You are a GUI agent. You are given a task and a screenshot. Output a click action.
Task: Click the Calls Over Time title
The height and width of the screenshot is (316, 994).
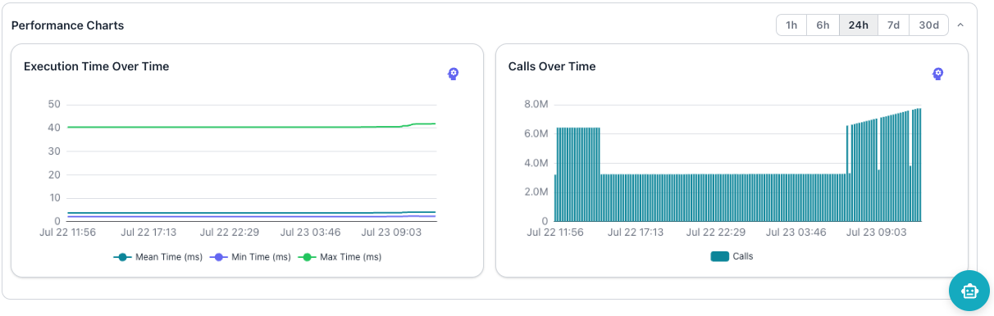[552, 66]
